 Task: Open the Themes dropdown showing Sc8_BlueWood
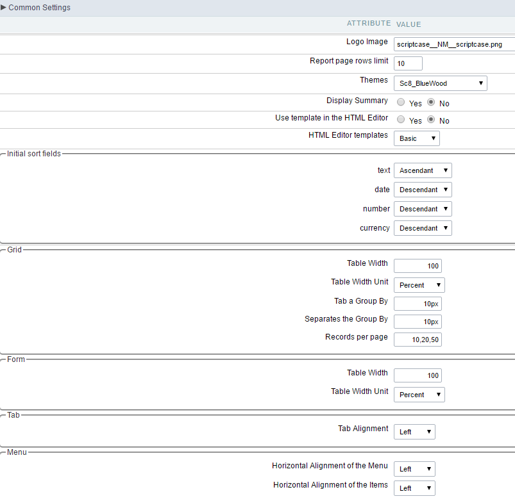pos(440,83)
